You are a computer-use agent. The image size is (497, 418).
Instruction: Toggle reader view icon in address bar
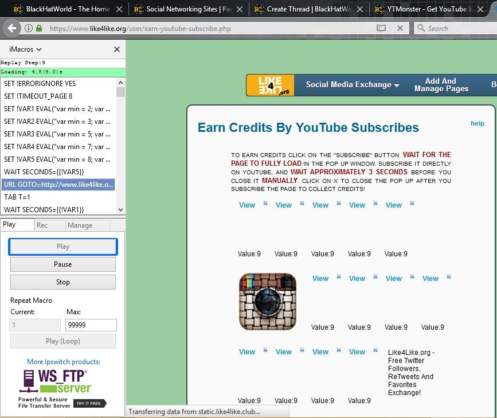pyautogui.click(x=381, y=28)
